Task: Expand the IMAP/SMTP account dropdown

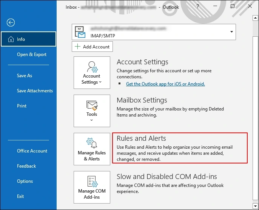Action: (x=231, y=32)
